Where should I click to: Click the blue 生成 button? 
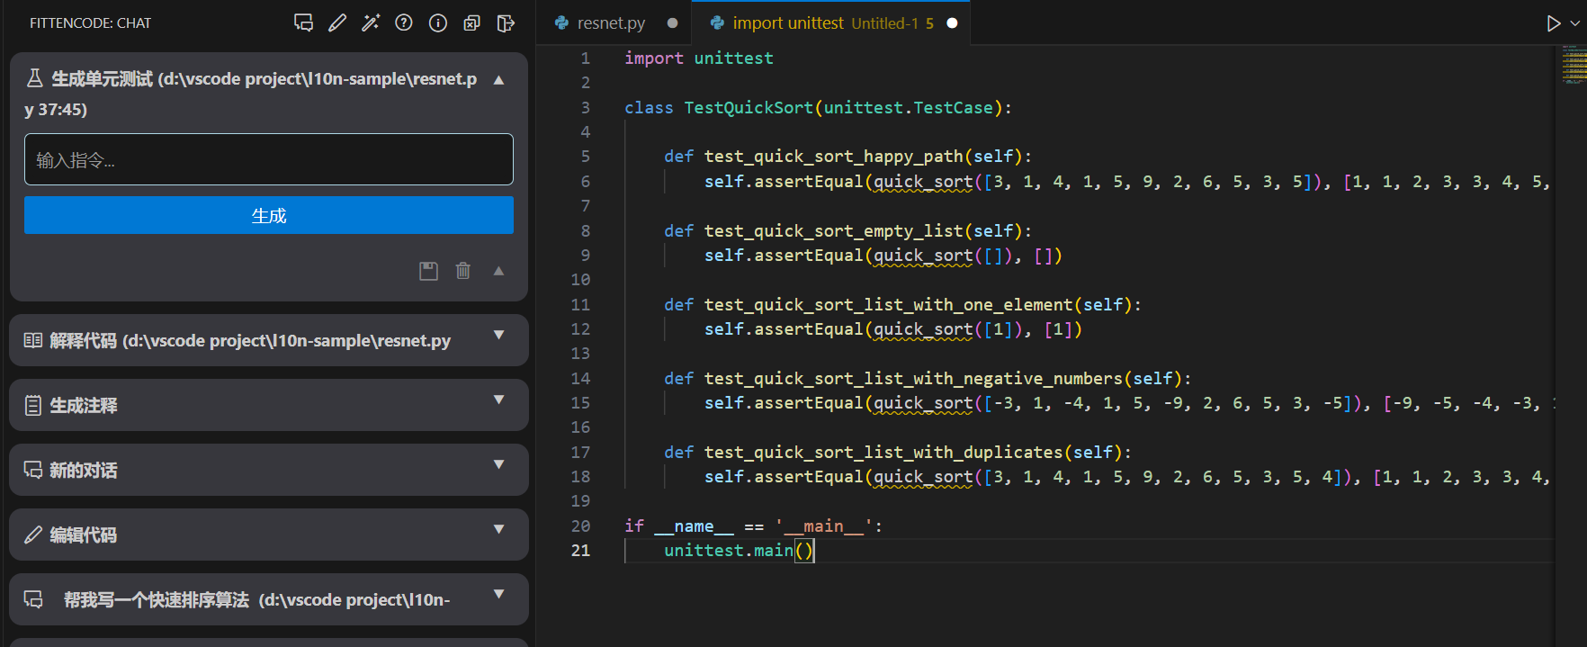point(268,216)
